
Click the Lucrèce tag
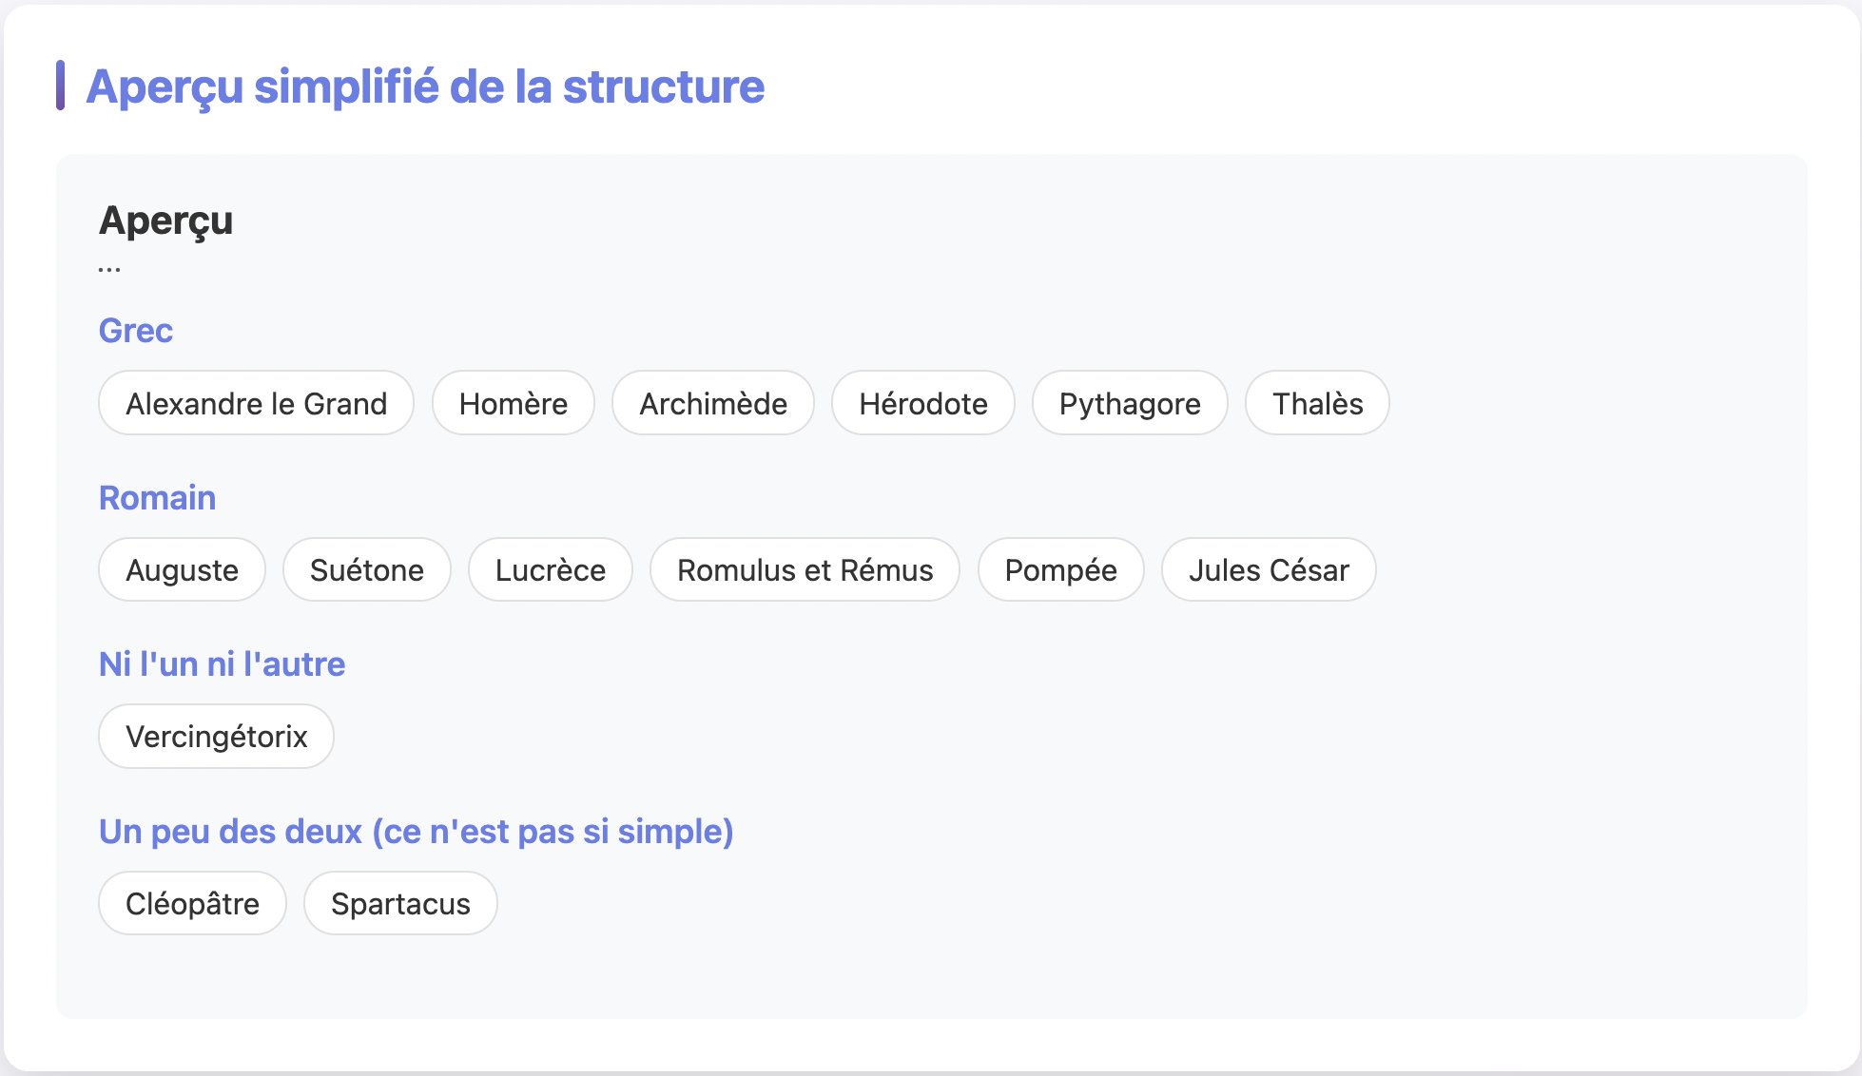click(550, 569)
